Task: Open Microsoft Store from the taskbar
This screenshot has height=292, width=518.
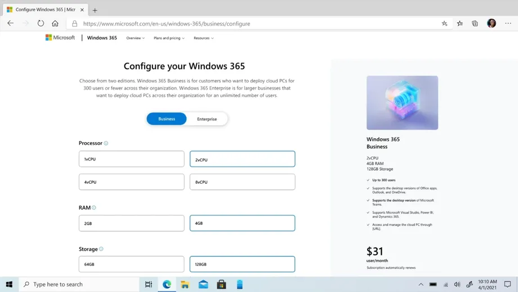Action: click(x=222, y=285)
